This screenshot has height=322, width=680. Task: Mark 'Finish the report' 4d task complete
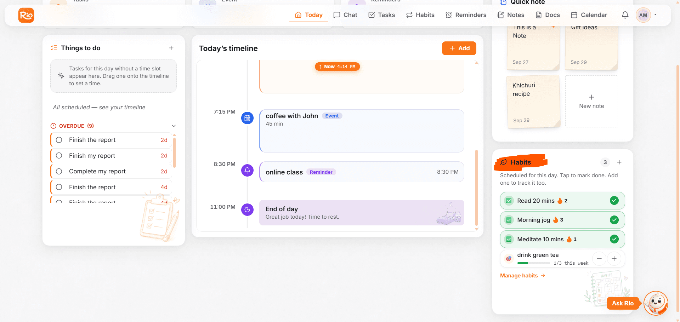click(59, 187)
